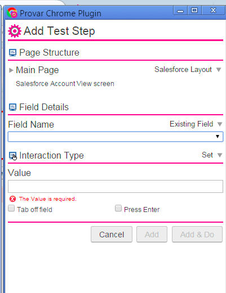Click the Cancel button
Screen dimensions: 226x293
(x=112, y=235)
